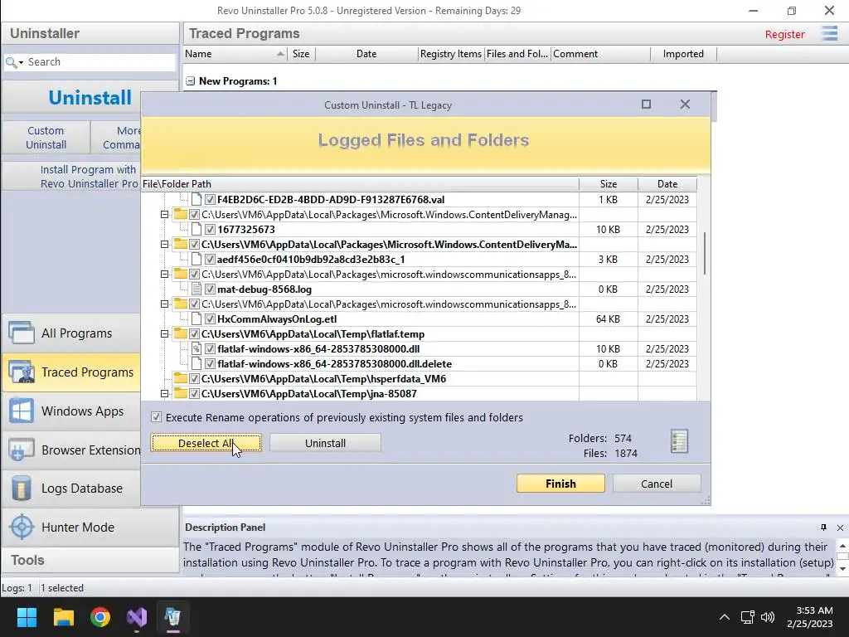Image resolution: width=849 pixels, height=637 pixels.
Task: Open Visual Studio from taskbar
Action: click(x=137, y=617)
